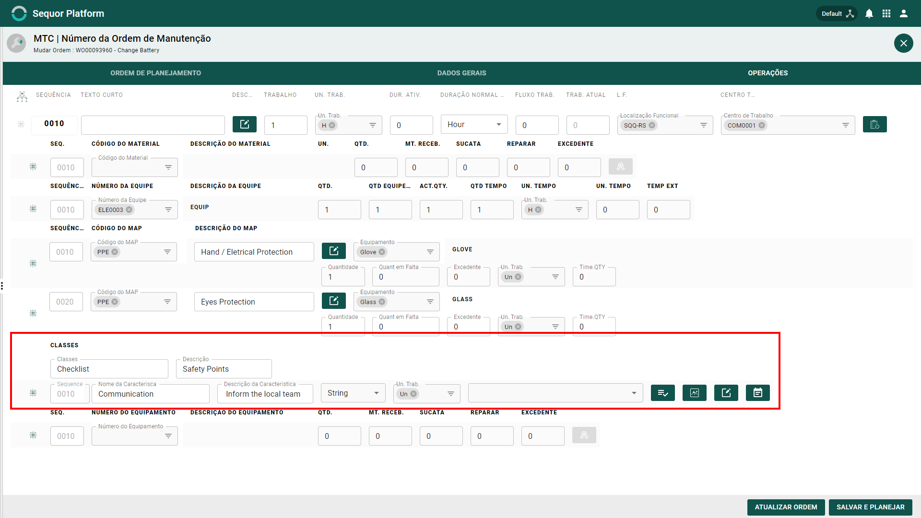Click the Texto Curto input field
Screen dimensions: 921x518
(153, 125)
